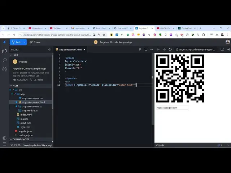The height and width of the screenshot is (173, 231).
Task: Open the Console panel
Action: tap(160, 145)
